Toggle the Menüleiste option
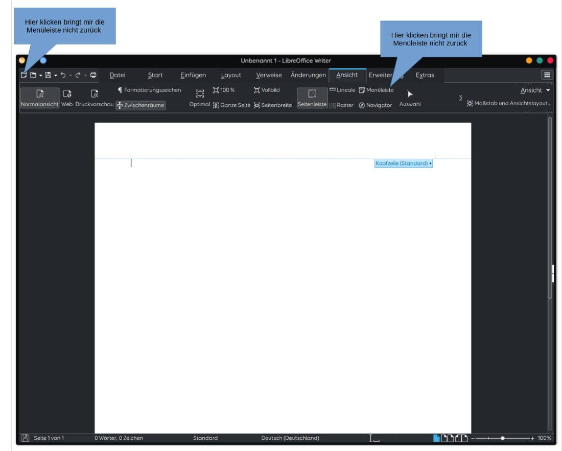This screenshot has width=562, height=451. point(377,90)
